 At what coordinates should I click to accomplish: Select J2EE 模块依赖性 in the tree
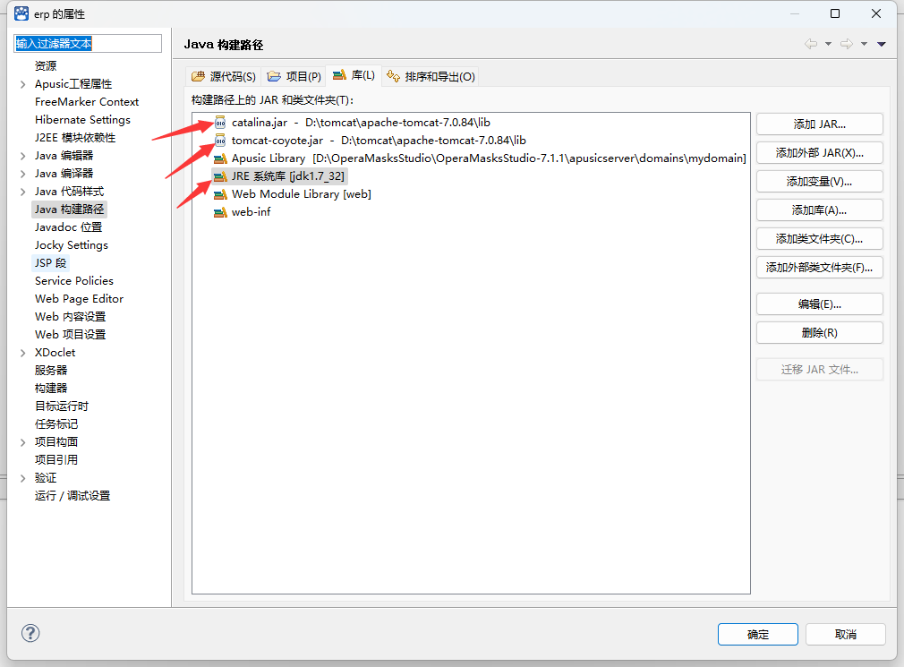75,138
